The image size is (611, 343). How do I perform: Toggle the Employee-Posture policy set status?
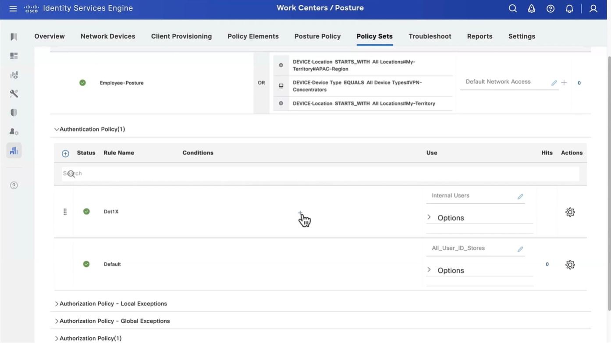pyautogui.click(x=82, y=83)
